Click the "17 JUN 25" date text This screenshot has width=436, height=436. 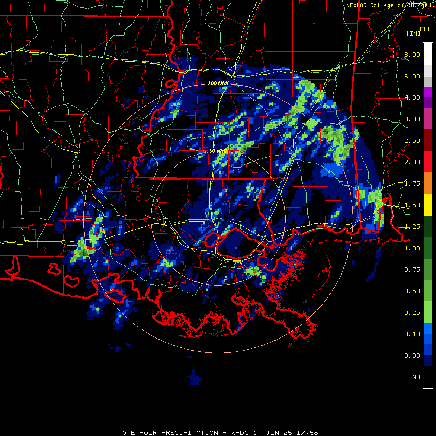(x=272, y=433)
